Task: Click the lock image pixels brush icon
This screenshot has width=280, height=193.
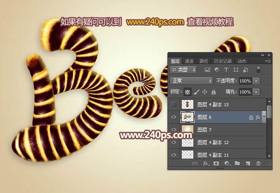Action: click(x=196, y=92)
